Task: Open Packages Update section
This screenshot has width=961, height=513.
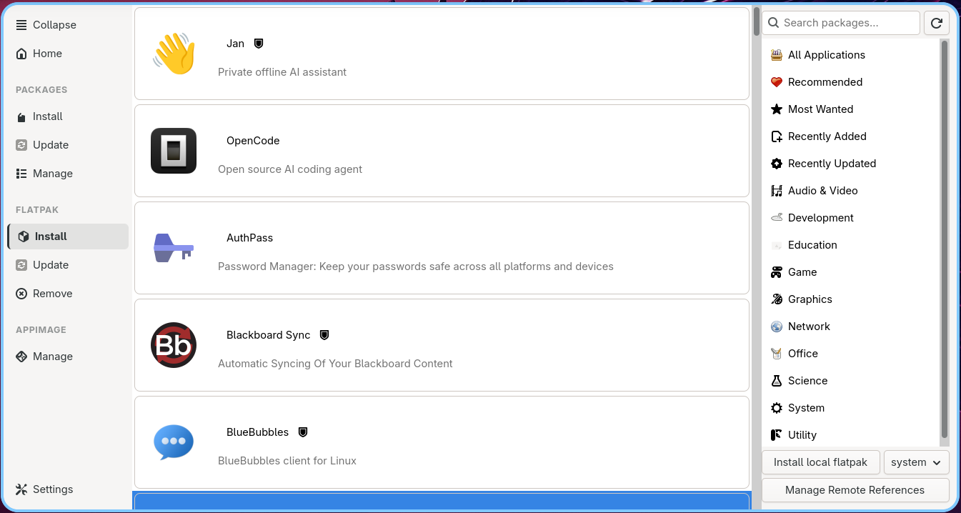Action: click(x=68, y=145)
